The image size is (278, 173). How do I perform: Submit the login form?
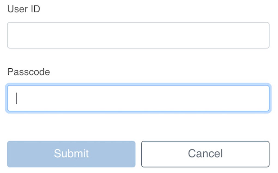71,154
